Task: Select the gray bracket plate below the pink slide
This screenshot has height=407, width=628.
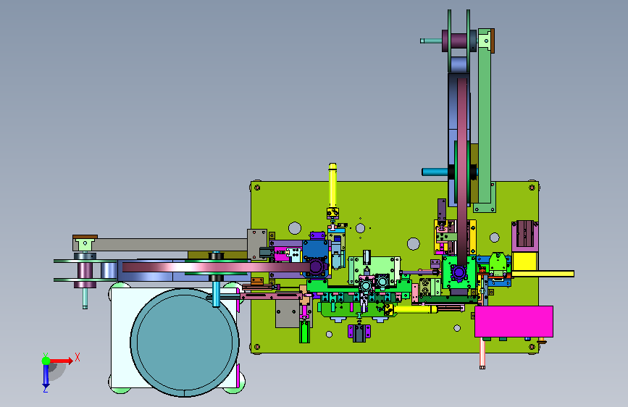Action: [x=287, y=314]
